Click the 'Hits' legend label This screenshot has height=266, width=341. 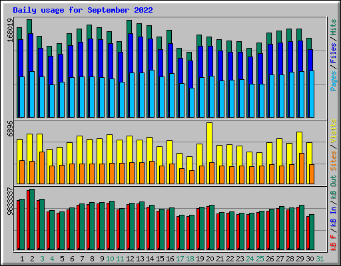click(334, 27)
